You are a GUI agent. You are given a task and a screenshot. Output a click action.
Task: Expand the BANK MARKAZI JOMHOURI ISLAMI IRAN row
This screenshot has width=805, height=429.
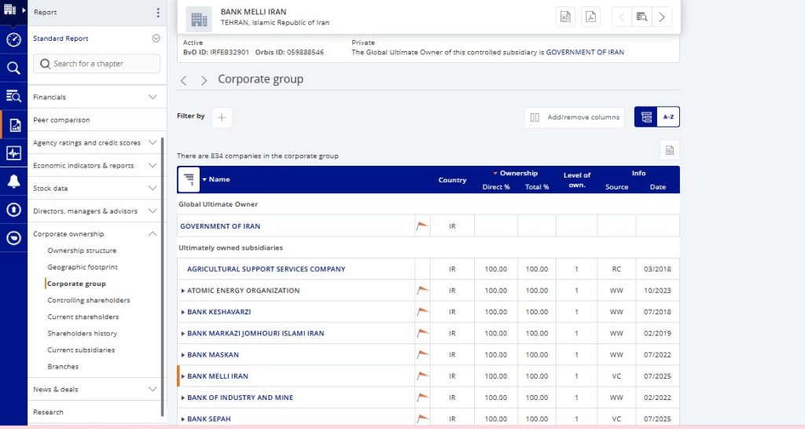[182, 334]
